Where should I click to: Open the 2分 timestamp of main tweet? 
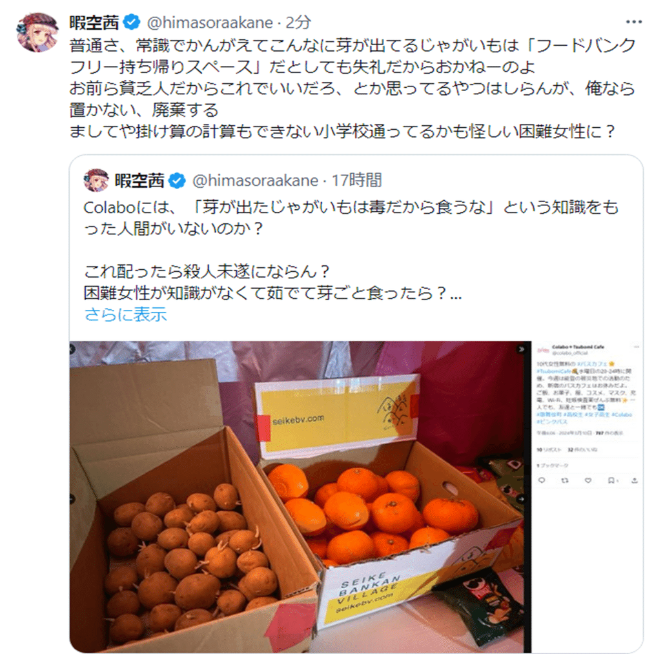298,23
